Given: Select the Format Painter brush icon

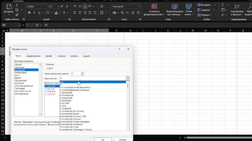Looking at the screenshot, I should (x=17, y=15).
